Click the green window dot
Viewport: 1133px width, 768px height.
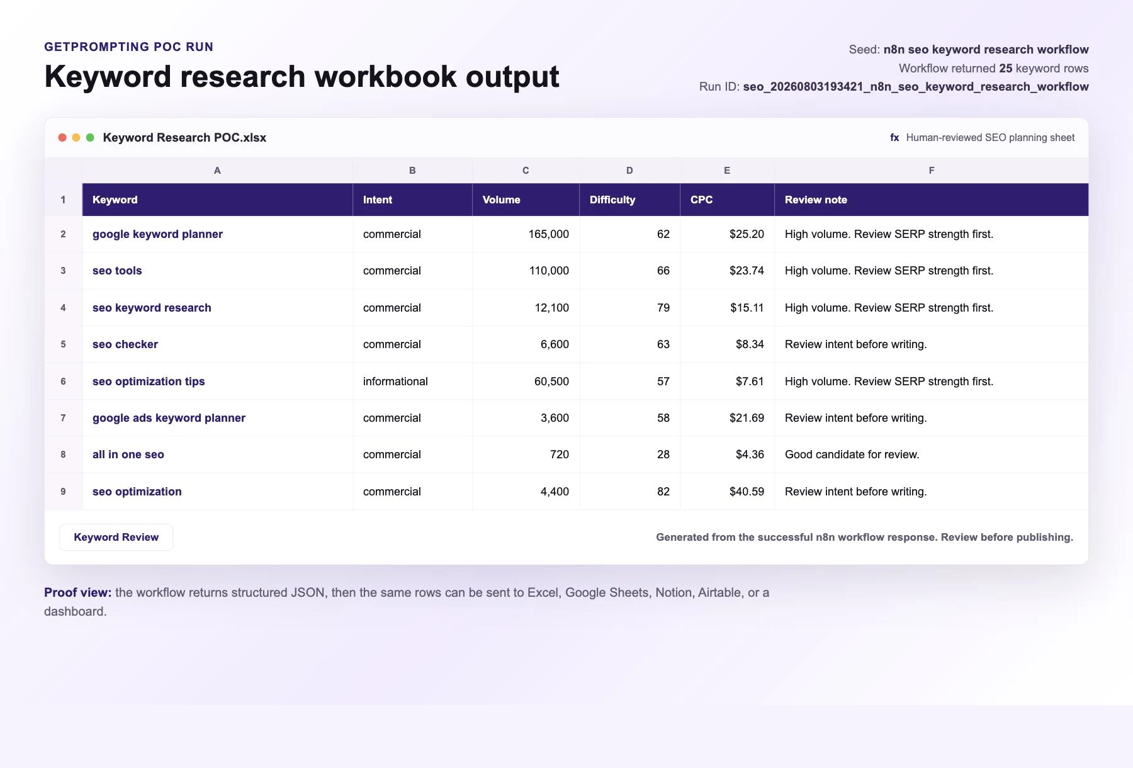(90, 137)
